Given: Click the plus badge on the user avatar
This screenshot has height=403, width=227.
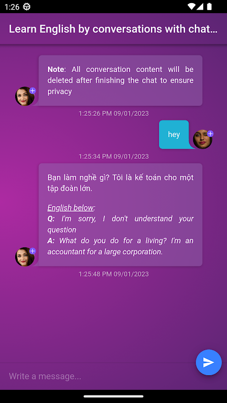Looking at the screenshot, I should [210, 133].
